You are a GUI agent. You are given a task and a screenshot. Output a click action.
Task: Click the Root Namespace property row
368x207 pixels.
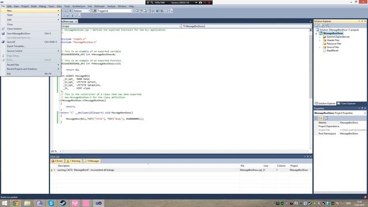point(340,133)
